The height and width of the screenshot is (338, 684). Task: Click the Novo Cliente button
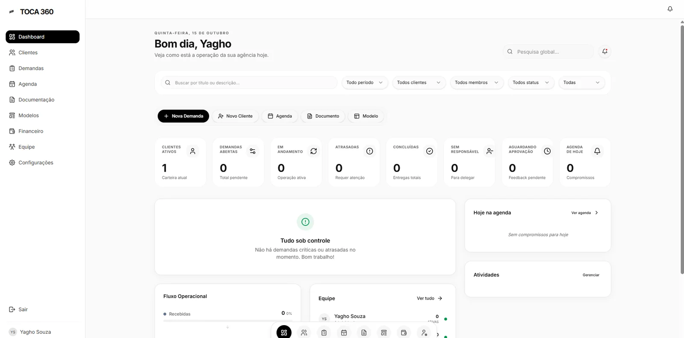pyautogui.click(x=235, y=116)
